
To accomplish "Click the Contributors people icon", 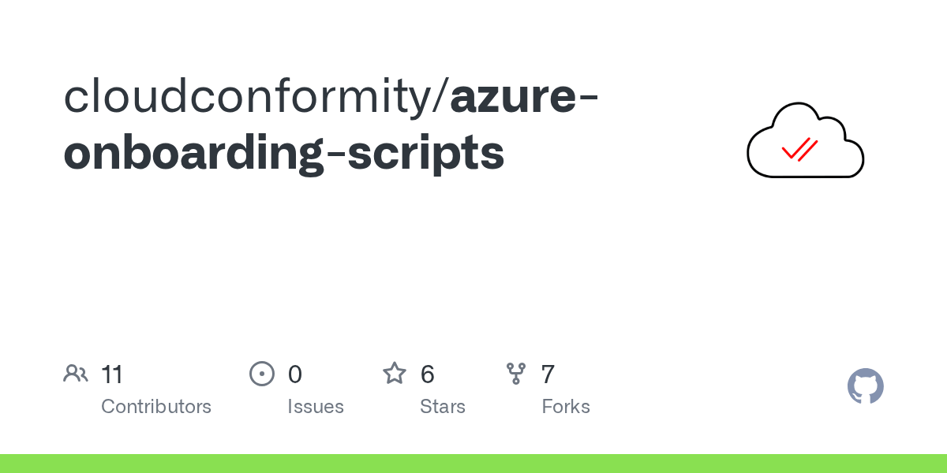I will (76, 373).
